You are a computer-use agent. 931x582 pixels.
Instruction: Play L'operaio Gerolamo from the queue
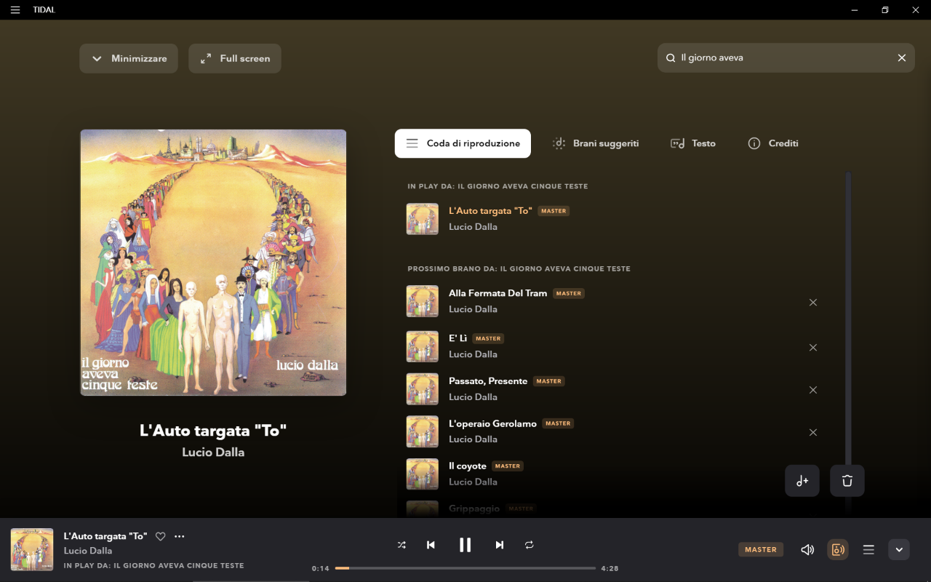[492, 423]
